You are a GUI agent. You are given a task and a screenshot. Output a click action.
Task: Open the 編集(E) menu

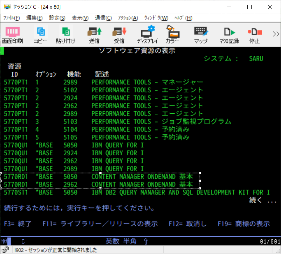tap(34, 18)
